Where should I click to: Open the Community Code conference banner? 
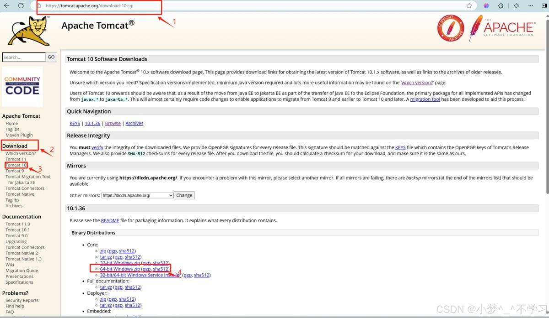coord(22,87)
